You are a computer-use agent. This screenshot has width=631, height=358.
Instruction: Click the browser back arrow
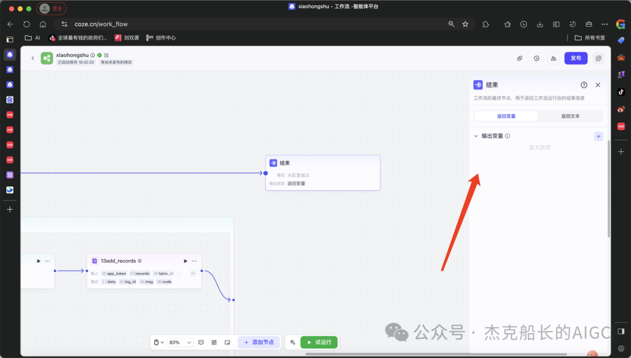pos(11,24)
